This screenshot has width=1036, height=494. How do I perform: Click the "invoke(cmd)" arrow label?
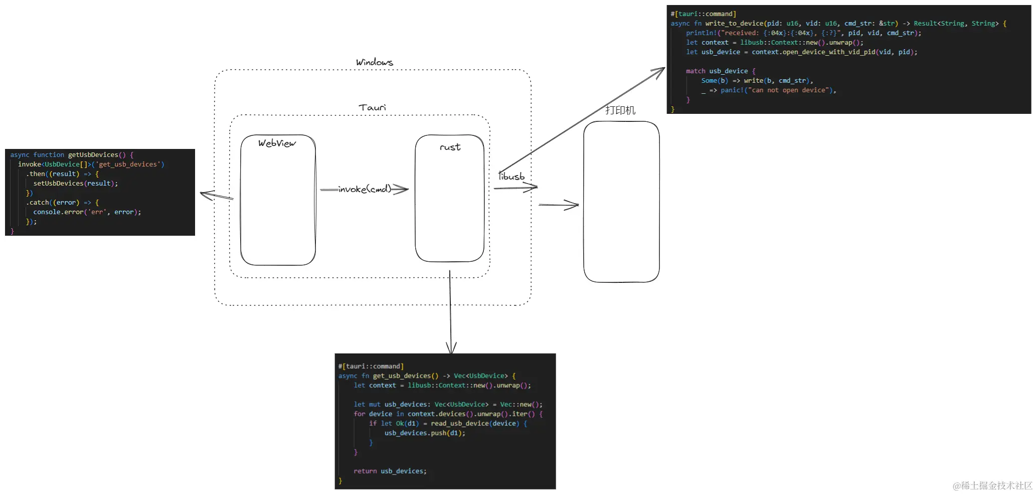(365, 189)
